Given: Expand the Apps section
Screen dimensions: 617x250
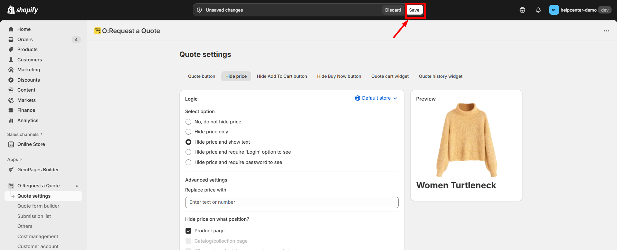Looking at the screenshot, I should [x=15, y=159].
